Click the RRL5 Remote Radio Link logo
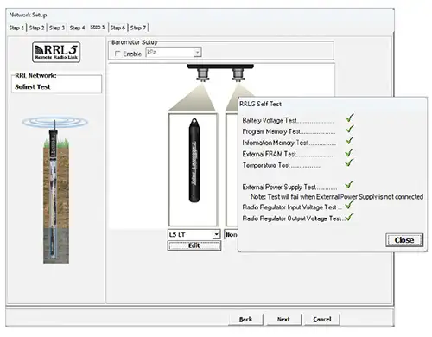432x337 pixels. pos(56,52)
